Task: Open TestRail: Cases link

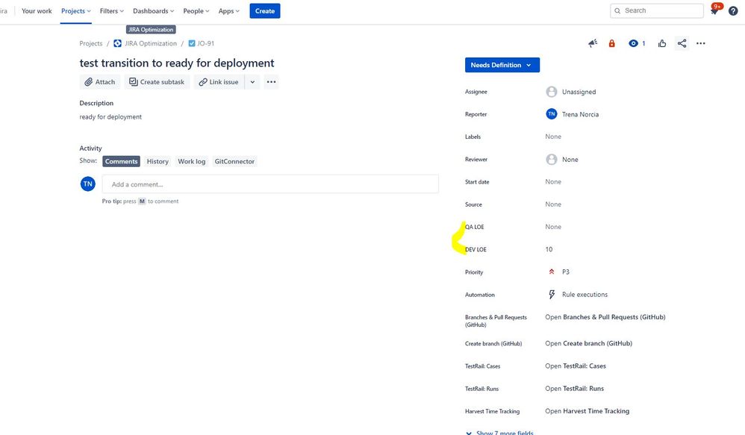Action: 576,366
